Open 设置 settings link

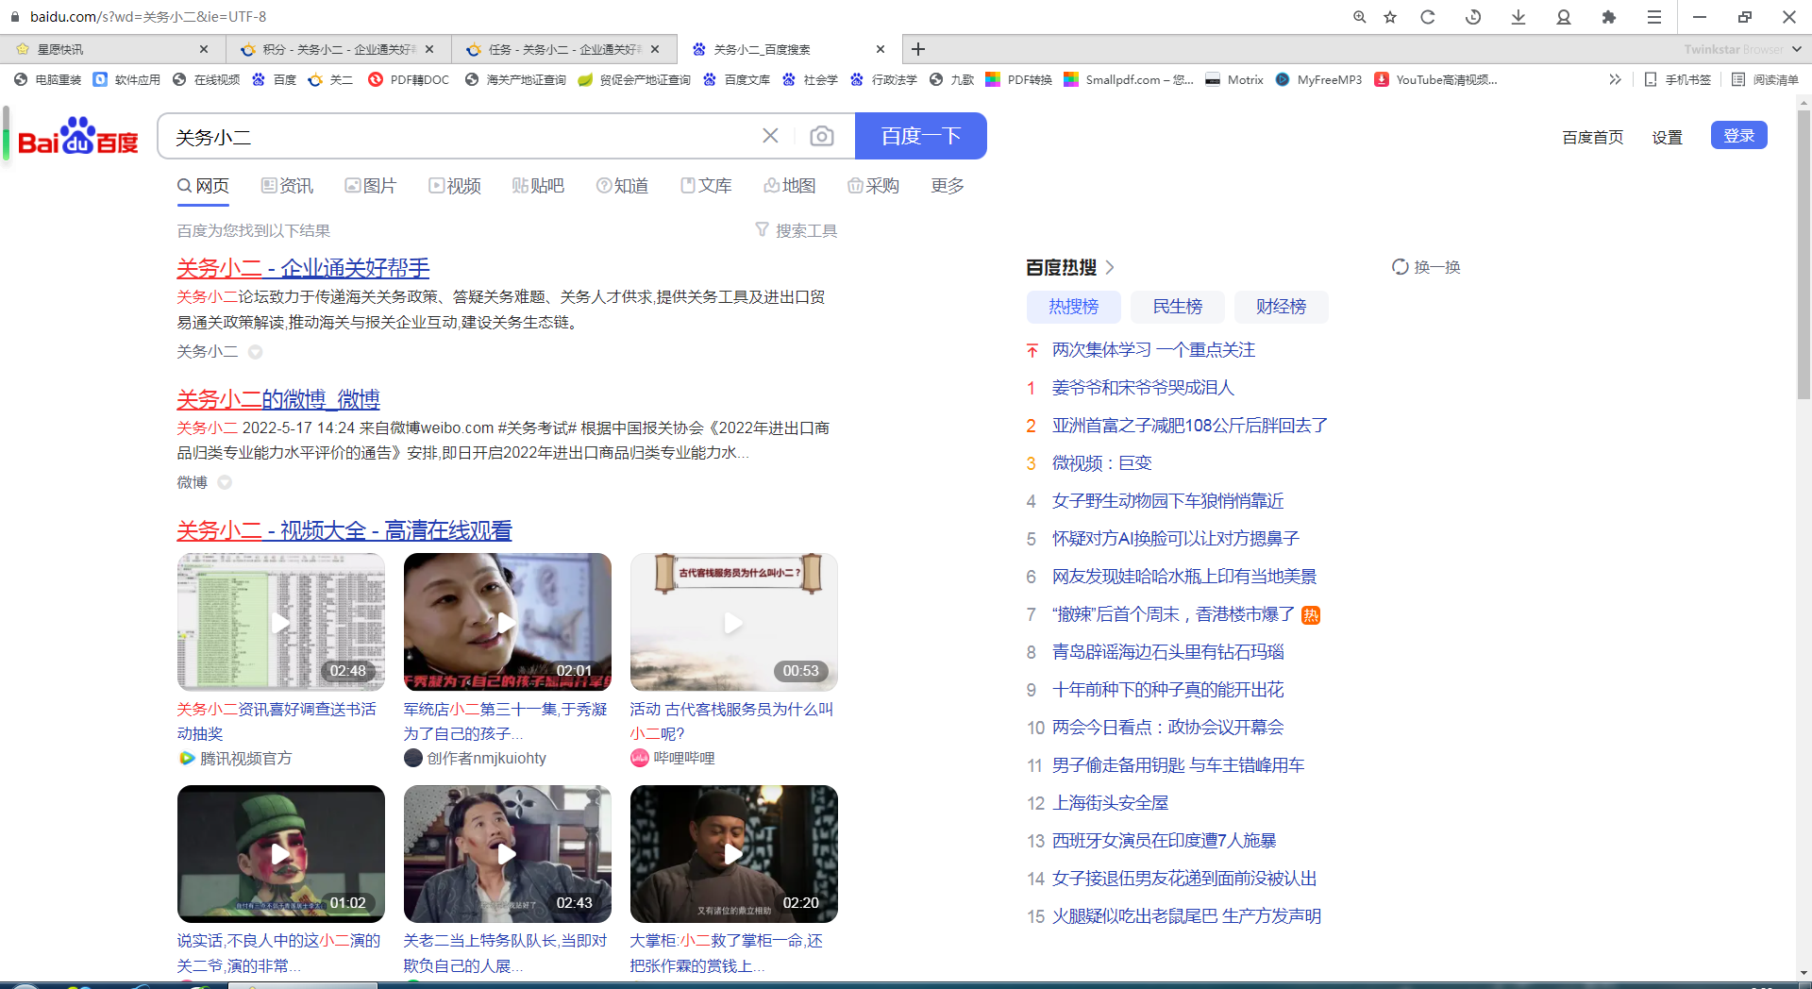point(1668,137)
